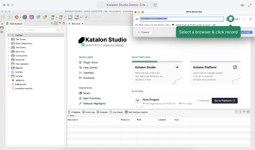Image resolution: width=255 pixels, height=150 pixels.
Task: Switch to the Self-healing Insights tab
Action: tap(136, 112)
